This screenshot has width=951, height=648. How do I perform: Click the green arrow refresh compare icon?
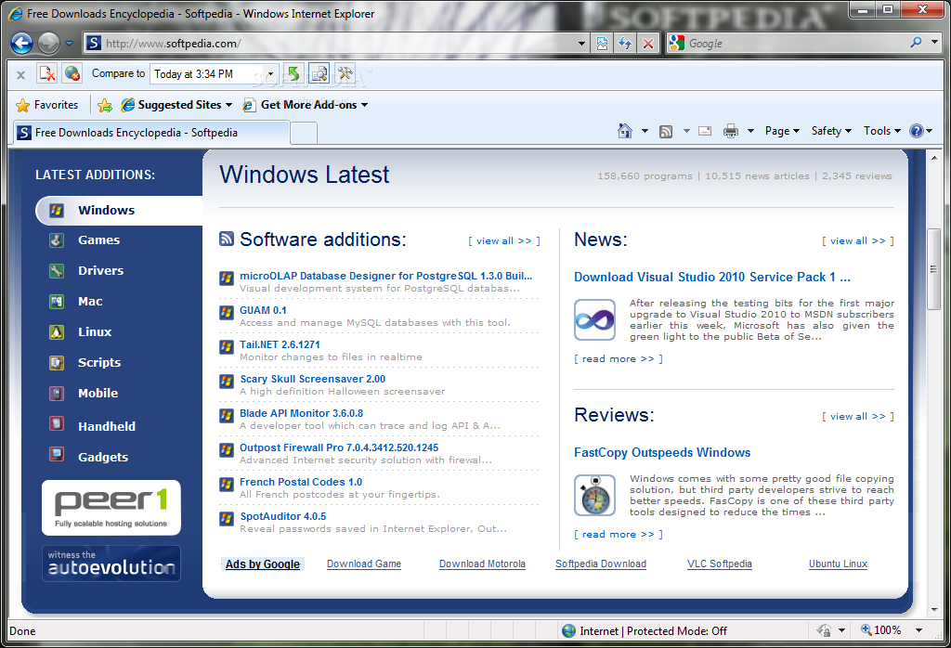pos(293,73)
